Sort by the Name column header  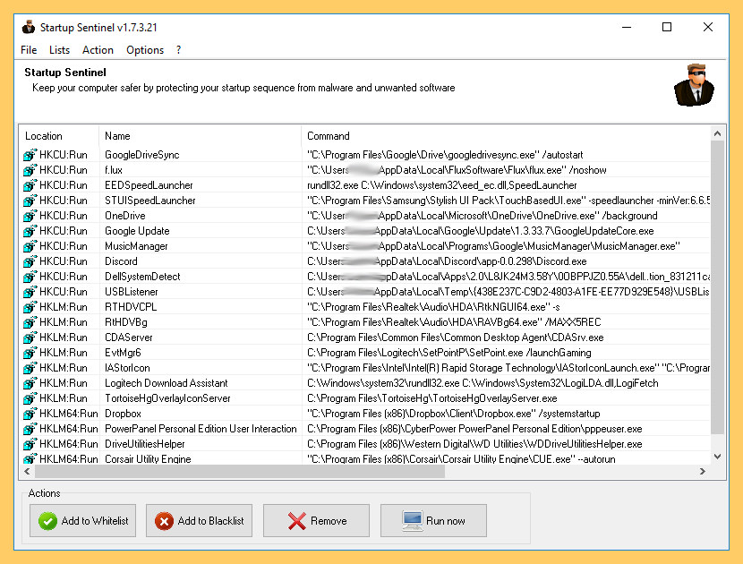coord(200,136)
